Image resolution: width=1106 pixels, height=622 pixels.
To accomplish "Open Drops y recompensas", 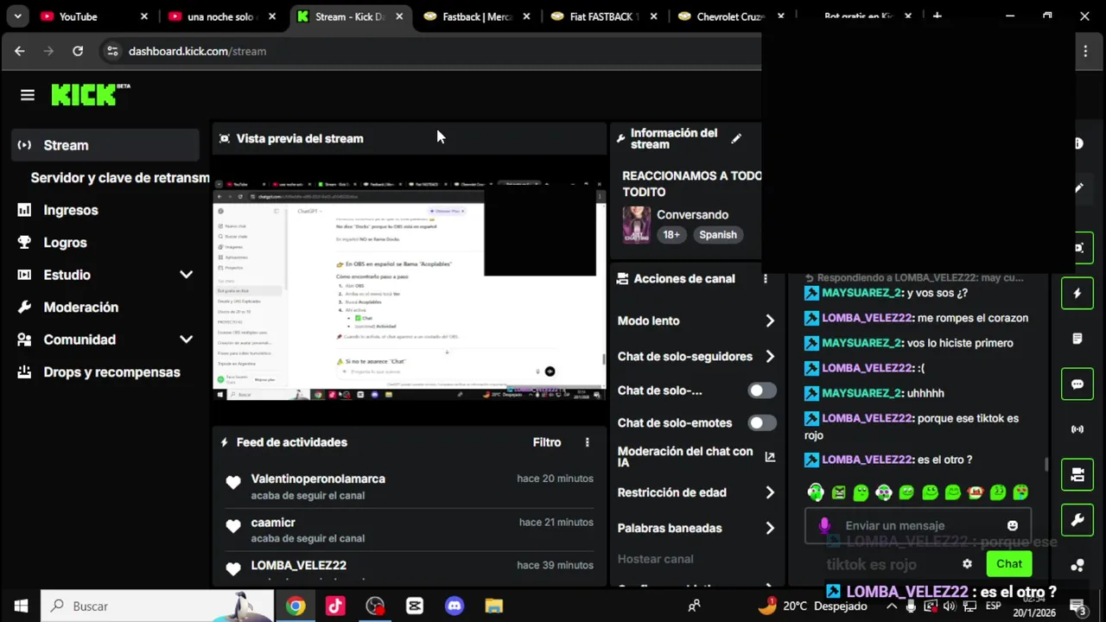I will (105, 372).
